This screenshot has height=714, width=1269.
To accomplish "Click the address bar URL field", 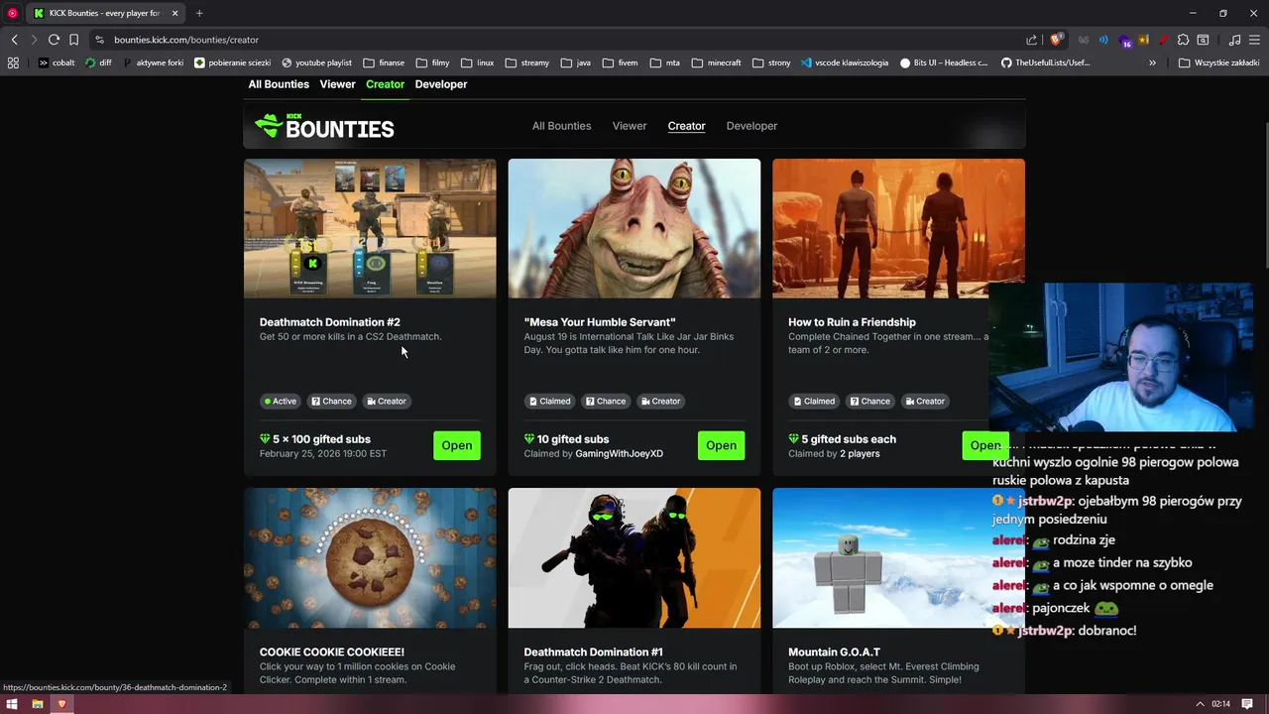I will click(555, 40).
